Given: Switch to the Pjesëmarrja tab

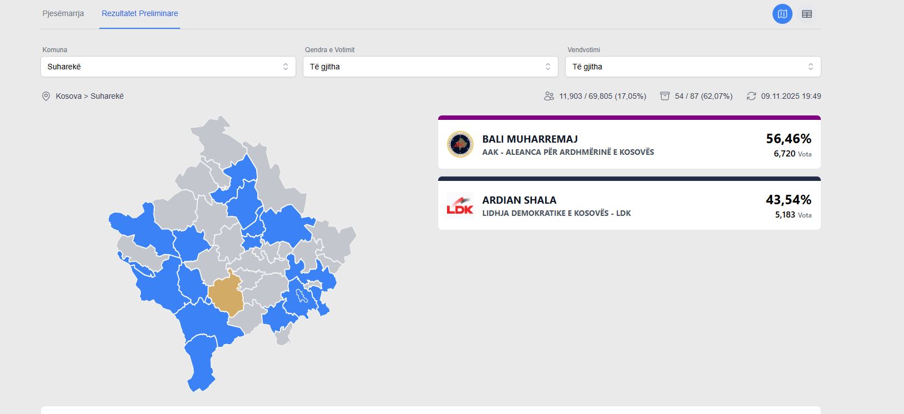Looking at the screenshot, I should pyautogui.click(x=63, y=14).
